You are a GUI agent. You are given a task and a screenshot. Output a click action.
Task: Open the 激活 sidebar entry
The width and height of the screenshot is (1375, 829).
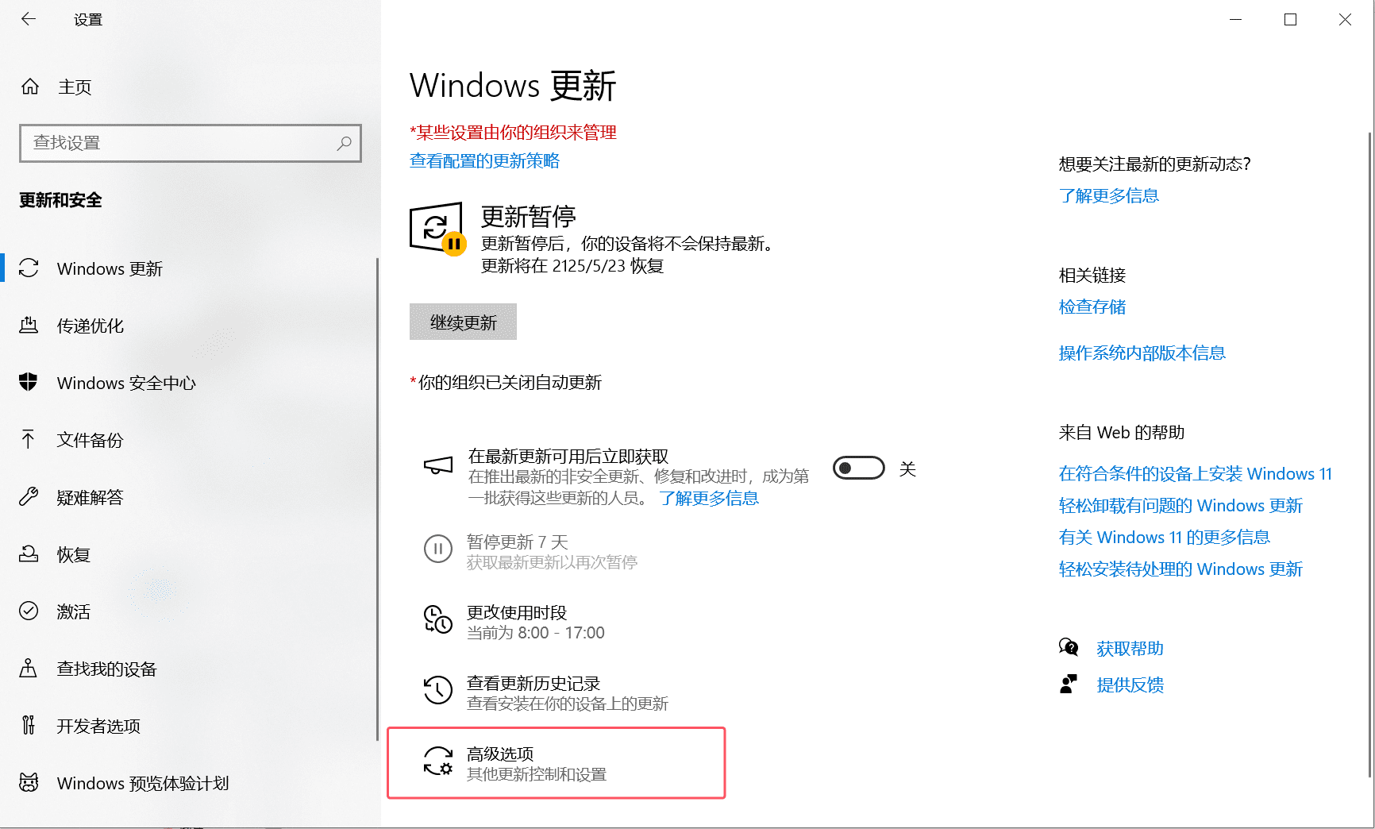(74, 611)
